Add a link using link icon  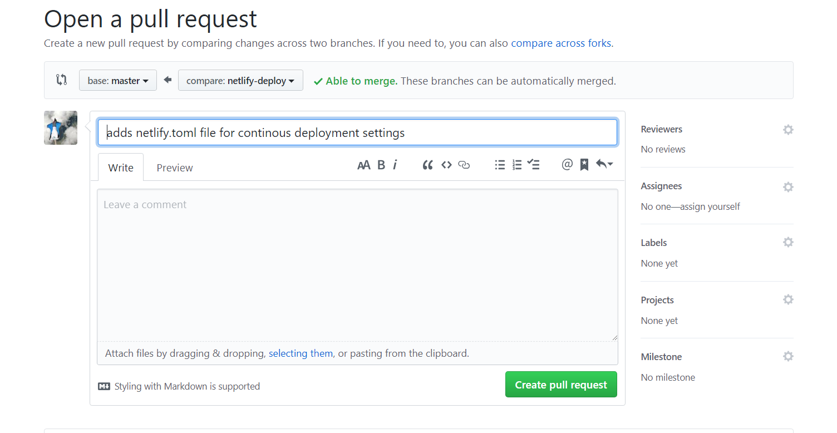point(464,165)
